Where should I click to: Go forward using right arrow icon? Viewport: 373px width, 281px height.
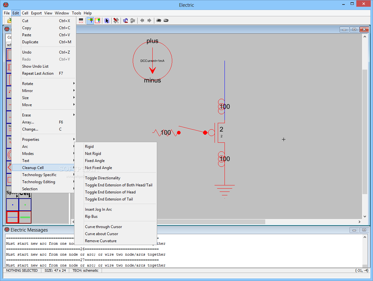149,21
